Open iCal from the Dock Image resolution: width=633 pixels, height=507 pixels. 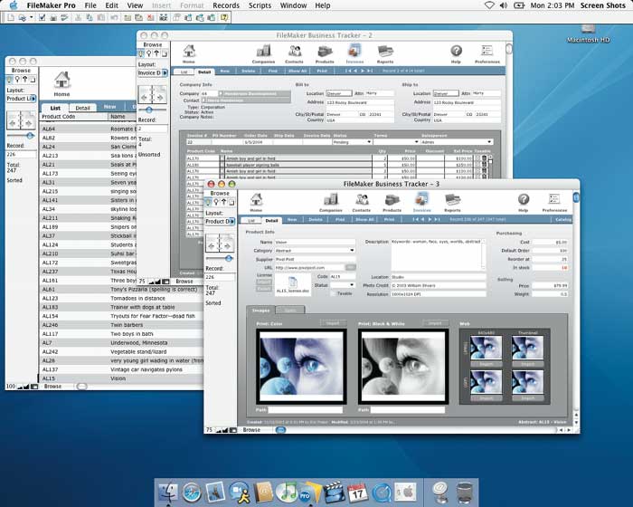(x=358, y=492)
